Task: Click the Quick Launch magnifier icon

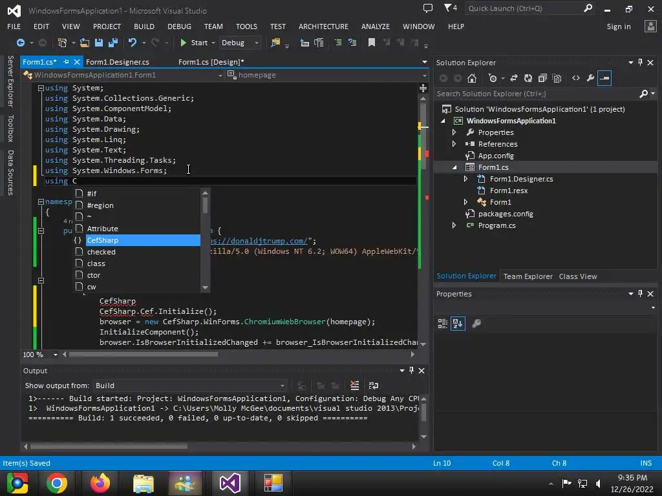Action: (588, 8)
